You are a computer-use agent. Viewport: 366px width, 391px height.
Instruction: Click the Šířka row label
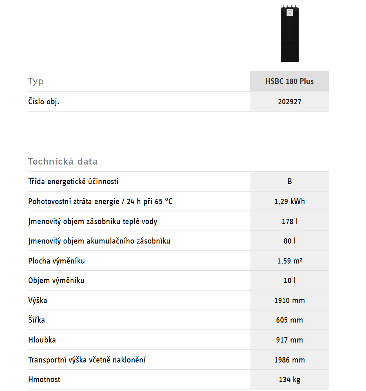click(37, 320)
